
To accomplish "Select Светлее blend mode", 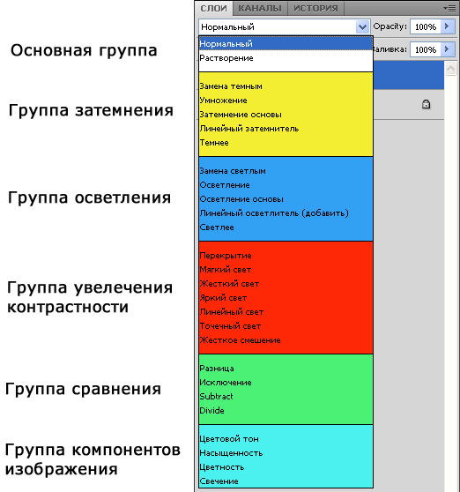I will [286, 227].
